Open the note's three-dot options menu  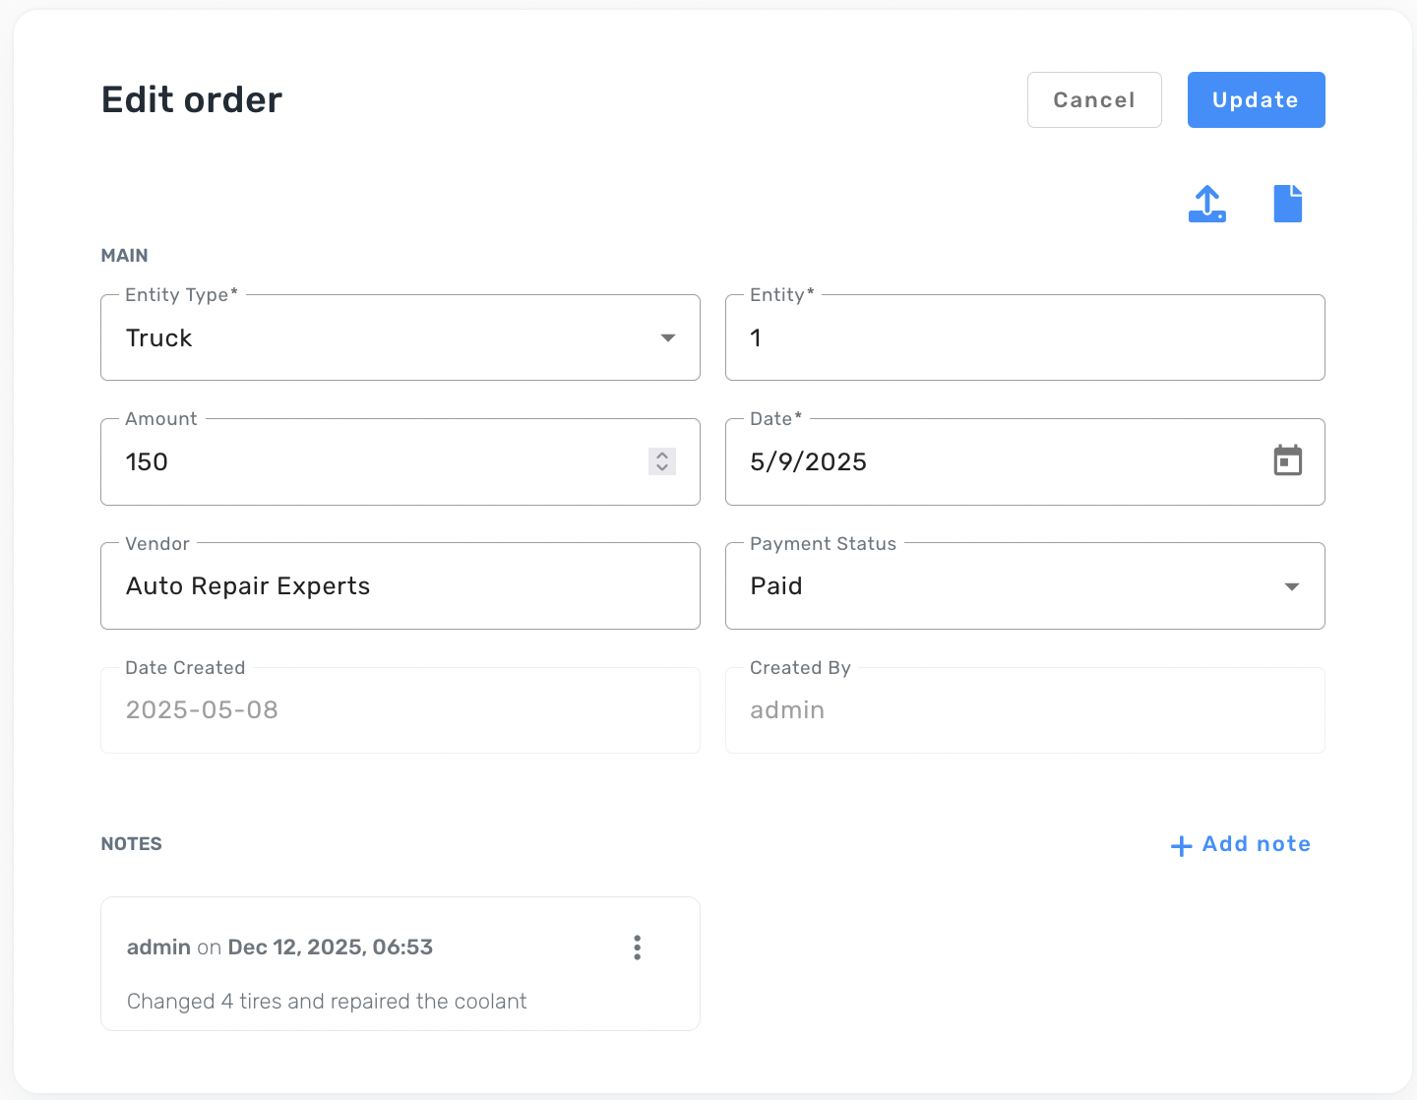point(638,947)
